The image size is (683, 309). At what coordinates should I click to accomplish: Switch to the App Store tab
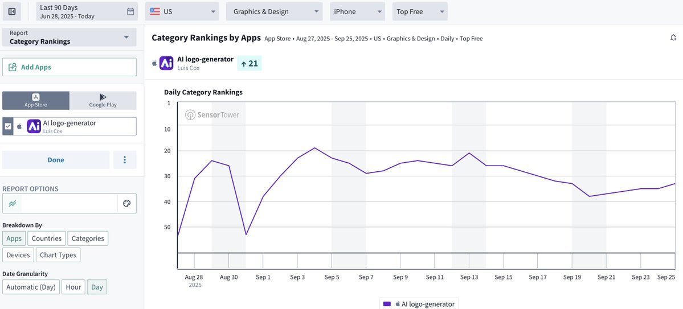(36, 101)
